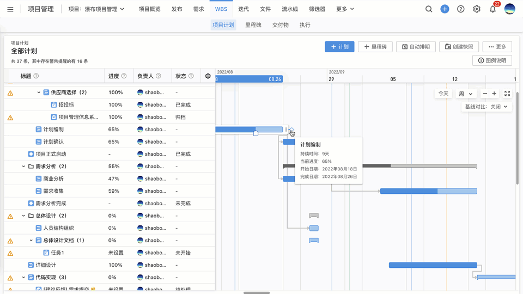Screen dimensions: 523x294
Task: Click the 详细设计 Gantt bar
Action: pos(433,265)
